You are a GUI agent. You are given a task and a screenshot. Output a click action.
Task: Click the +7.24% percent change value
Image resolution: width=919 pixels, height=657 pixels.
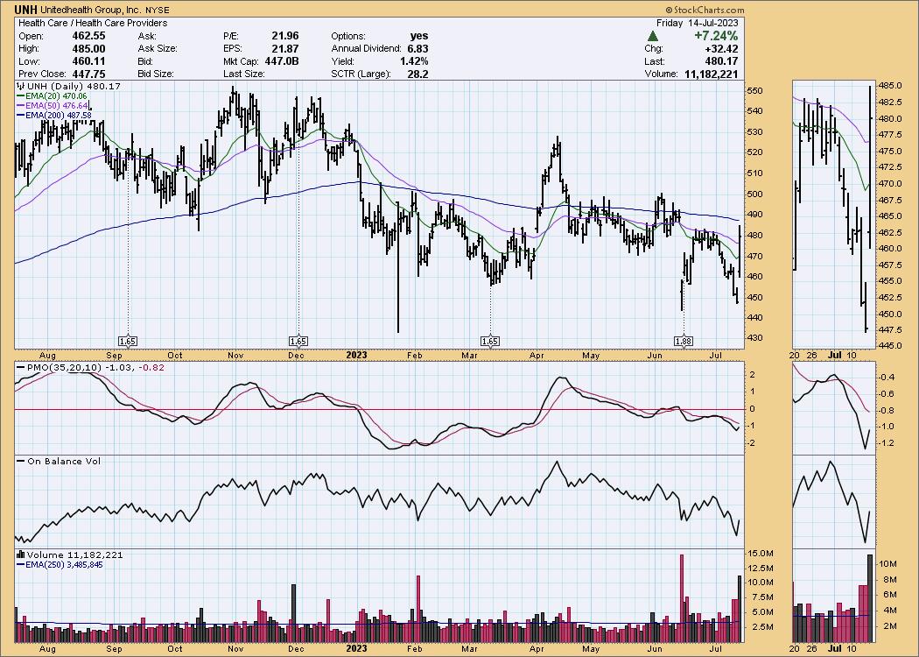(716, 36)
